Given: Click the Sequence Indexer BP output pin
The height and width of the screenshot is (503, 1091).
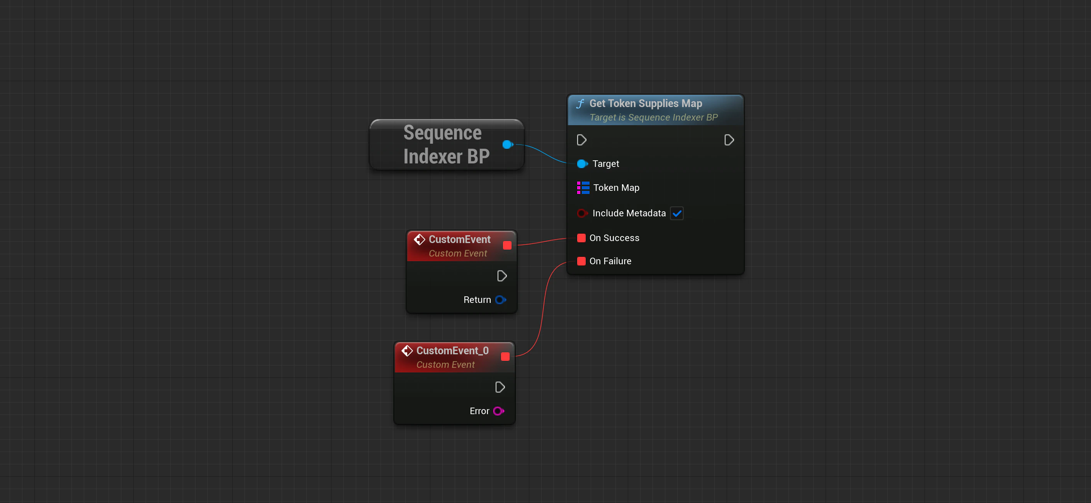Looking at the screenshot, I should pos(507,144).
